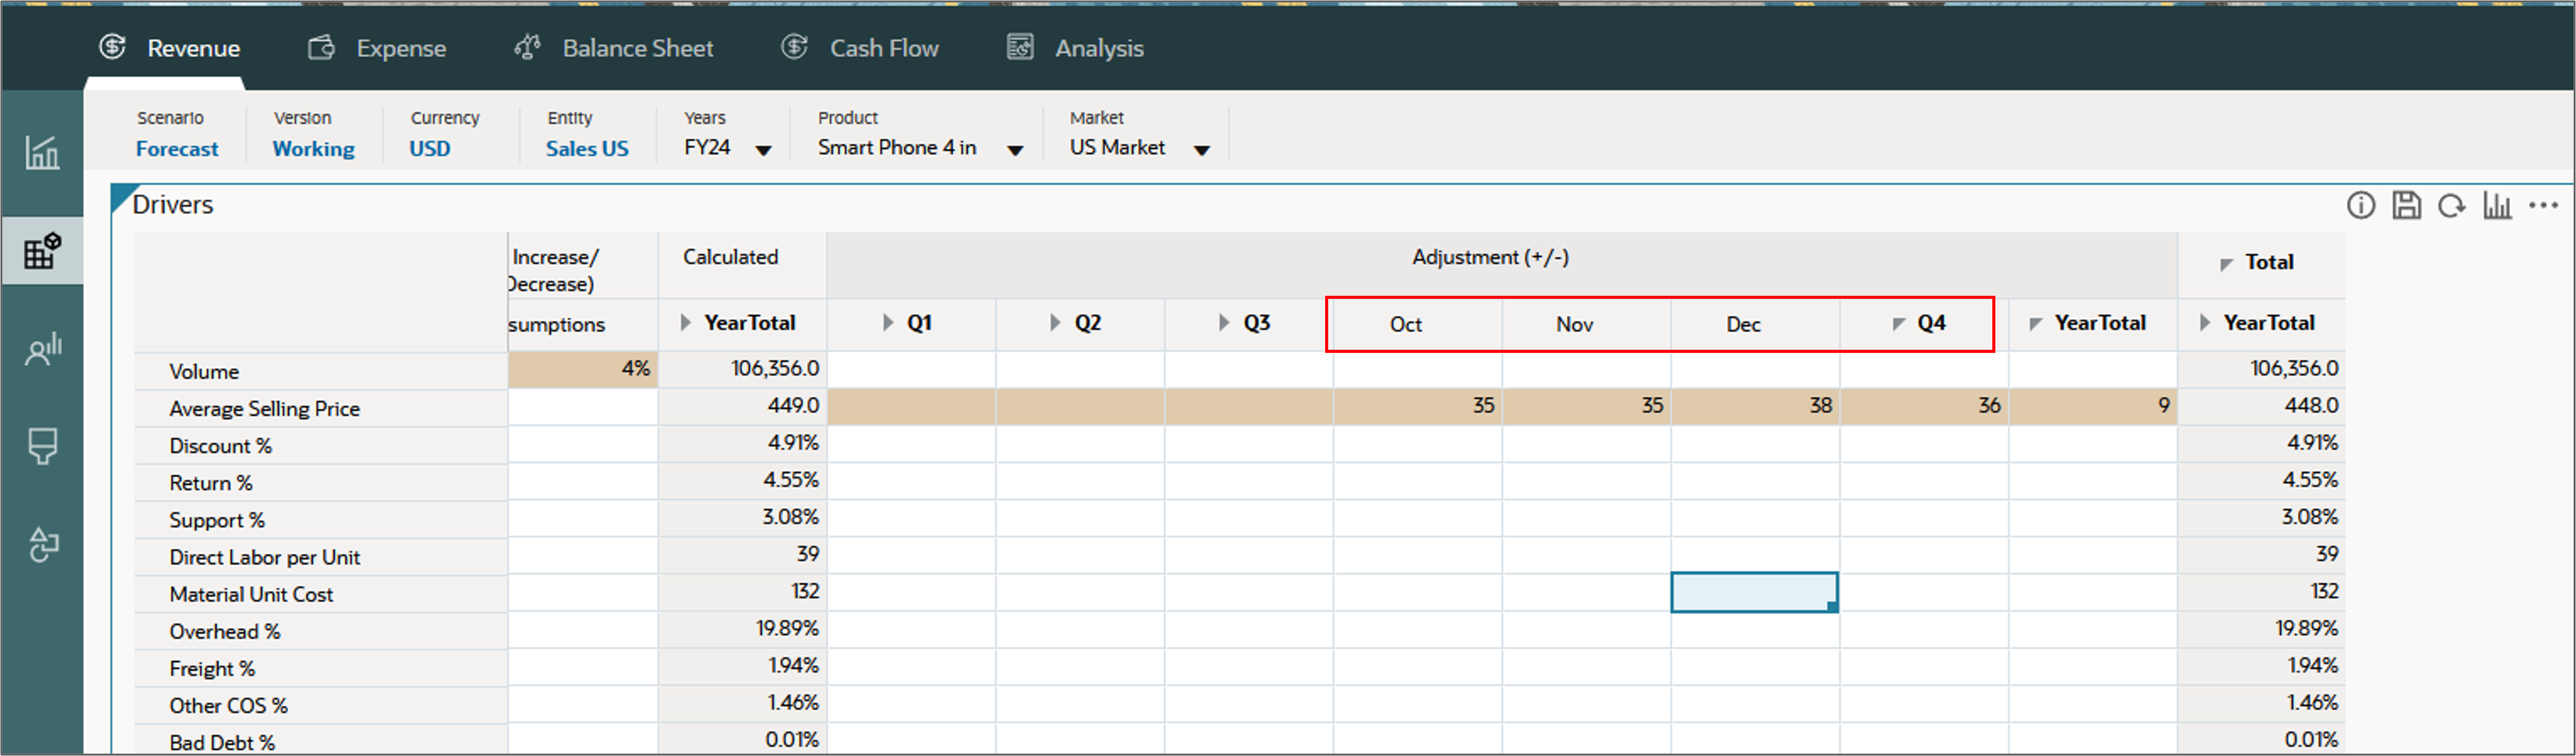Open the person analytics icon in left sidebar
Image resolution: width=2576 pixels, height=756 pixels.
pyautogui.click(x=42, y=349)
